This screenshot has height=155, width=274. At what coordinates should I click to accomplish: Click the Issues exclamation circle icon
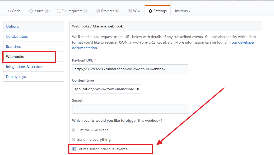[31, 11]
